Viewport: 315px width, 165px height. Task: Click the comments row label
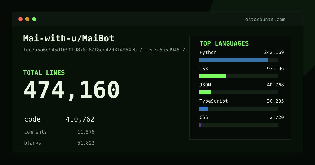tap(35, 132)
